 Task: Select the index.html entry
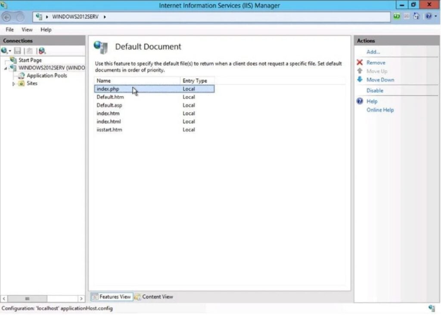point(154,122)
